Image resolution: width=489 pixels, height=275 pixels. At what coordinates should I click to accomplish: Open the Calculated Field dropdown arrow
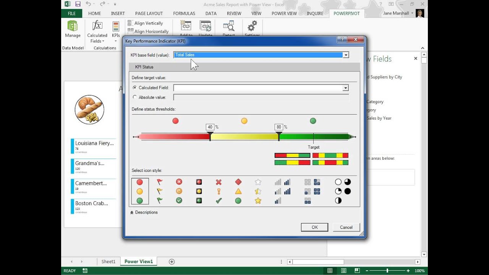346,88
